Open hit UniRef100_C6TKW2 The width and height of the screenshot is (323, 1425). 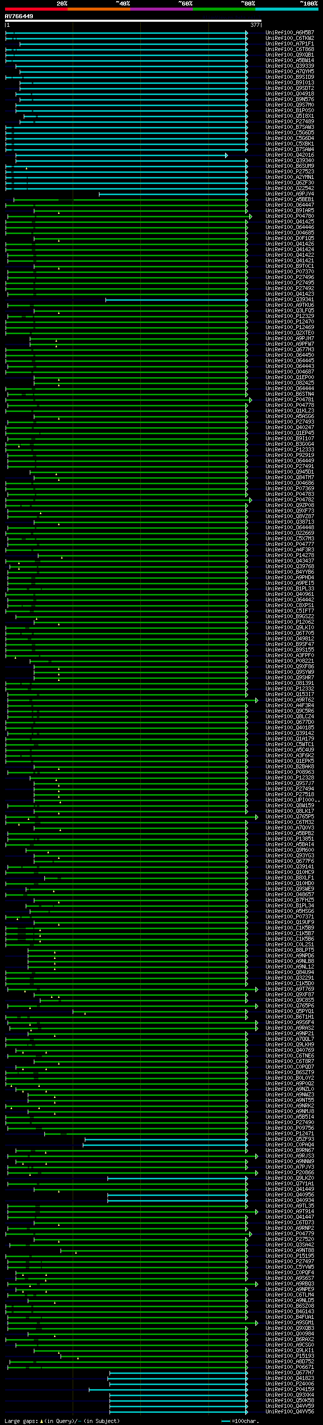(x=290, y=38)
